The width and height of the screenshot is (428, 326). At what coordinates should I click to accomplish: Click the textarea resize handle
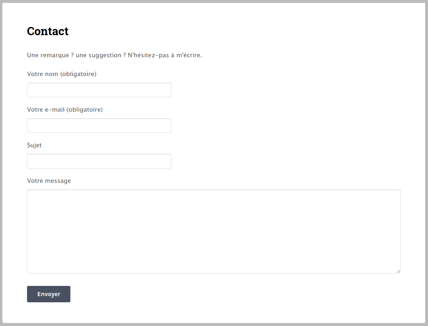tap(398, 270)
